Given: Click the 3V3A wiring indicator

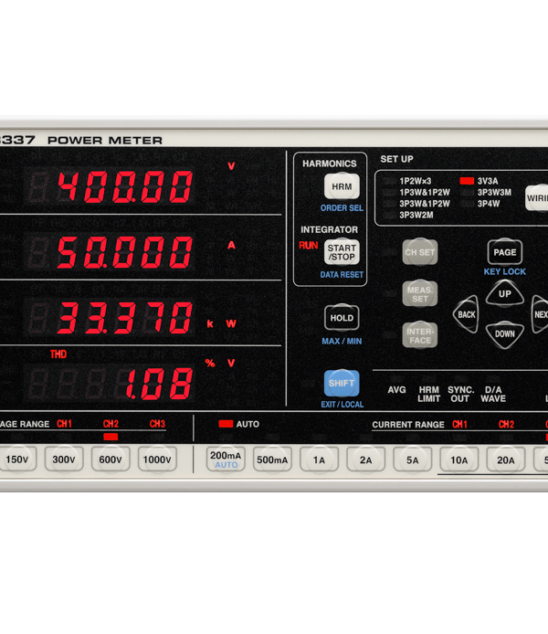Looking at the screenshot, I should 467,181.
